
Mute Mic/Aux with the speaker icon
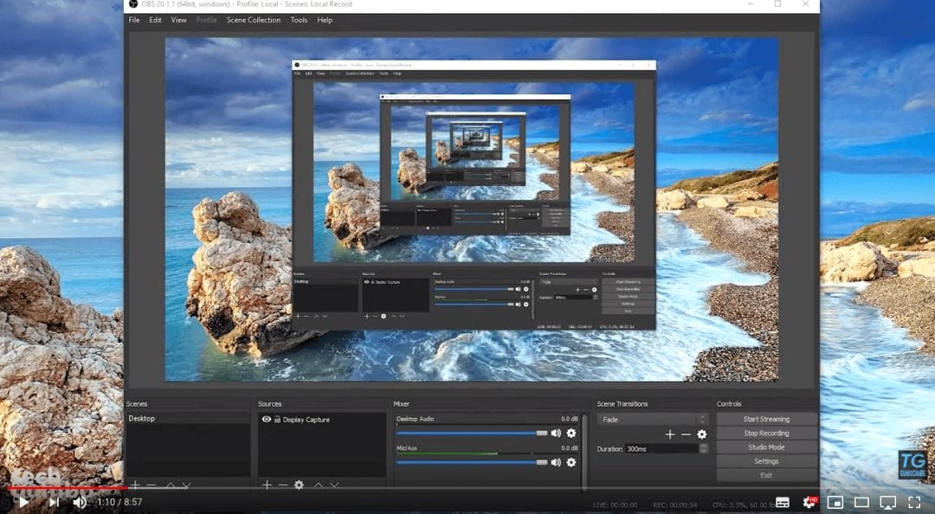(x=556, y=462)
